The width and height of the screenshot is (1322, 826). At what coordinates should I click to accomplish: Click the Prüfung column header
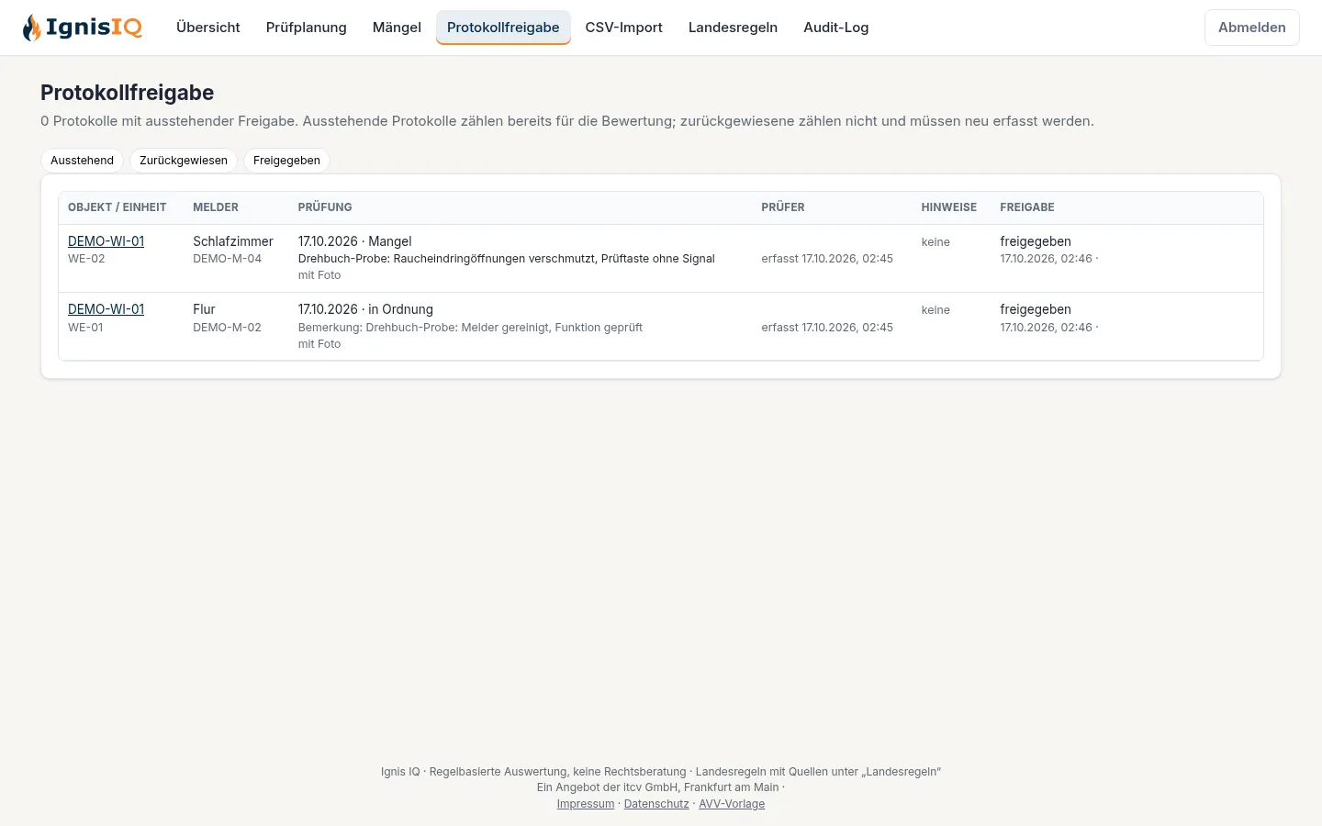click(x=325, y=207)
